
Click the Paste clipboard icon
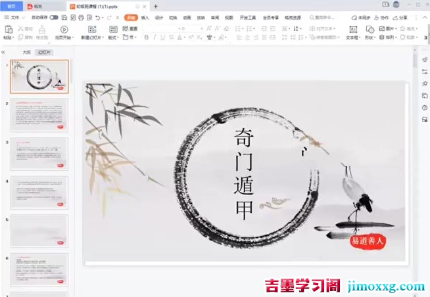tap(9, 30)
